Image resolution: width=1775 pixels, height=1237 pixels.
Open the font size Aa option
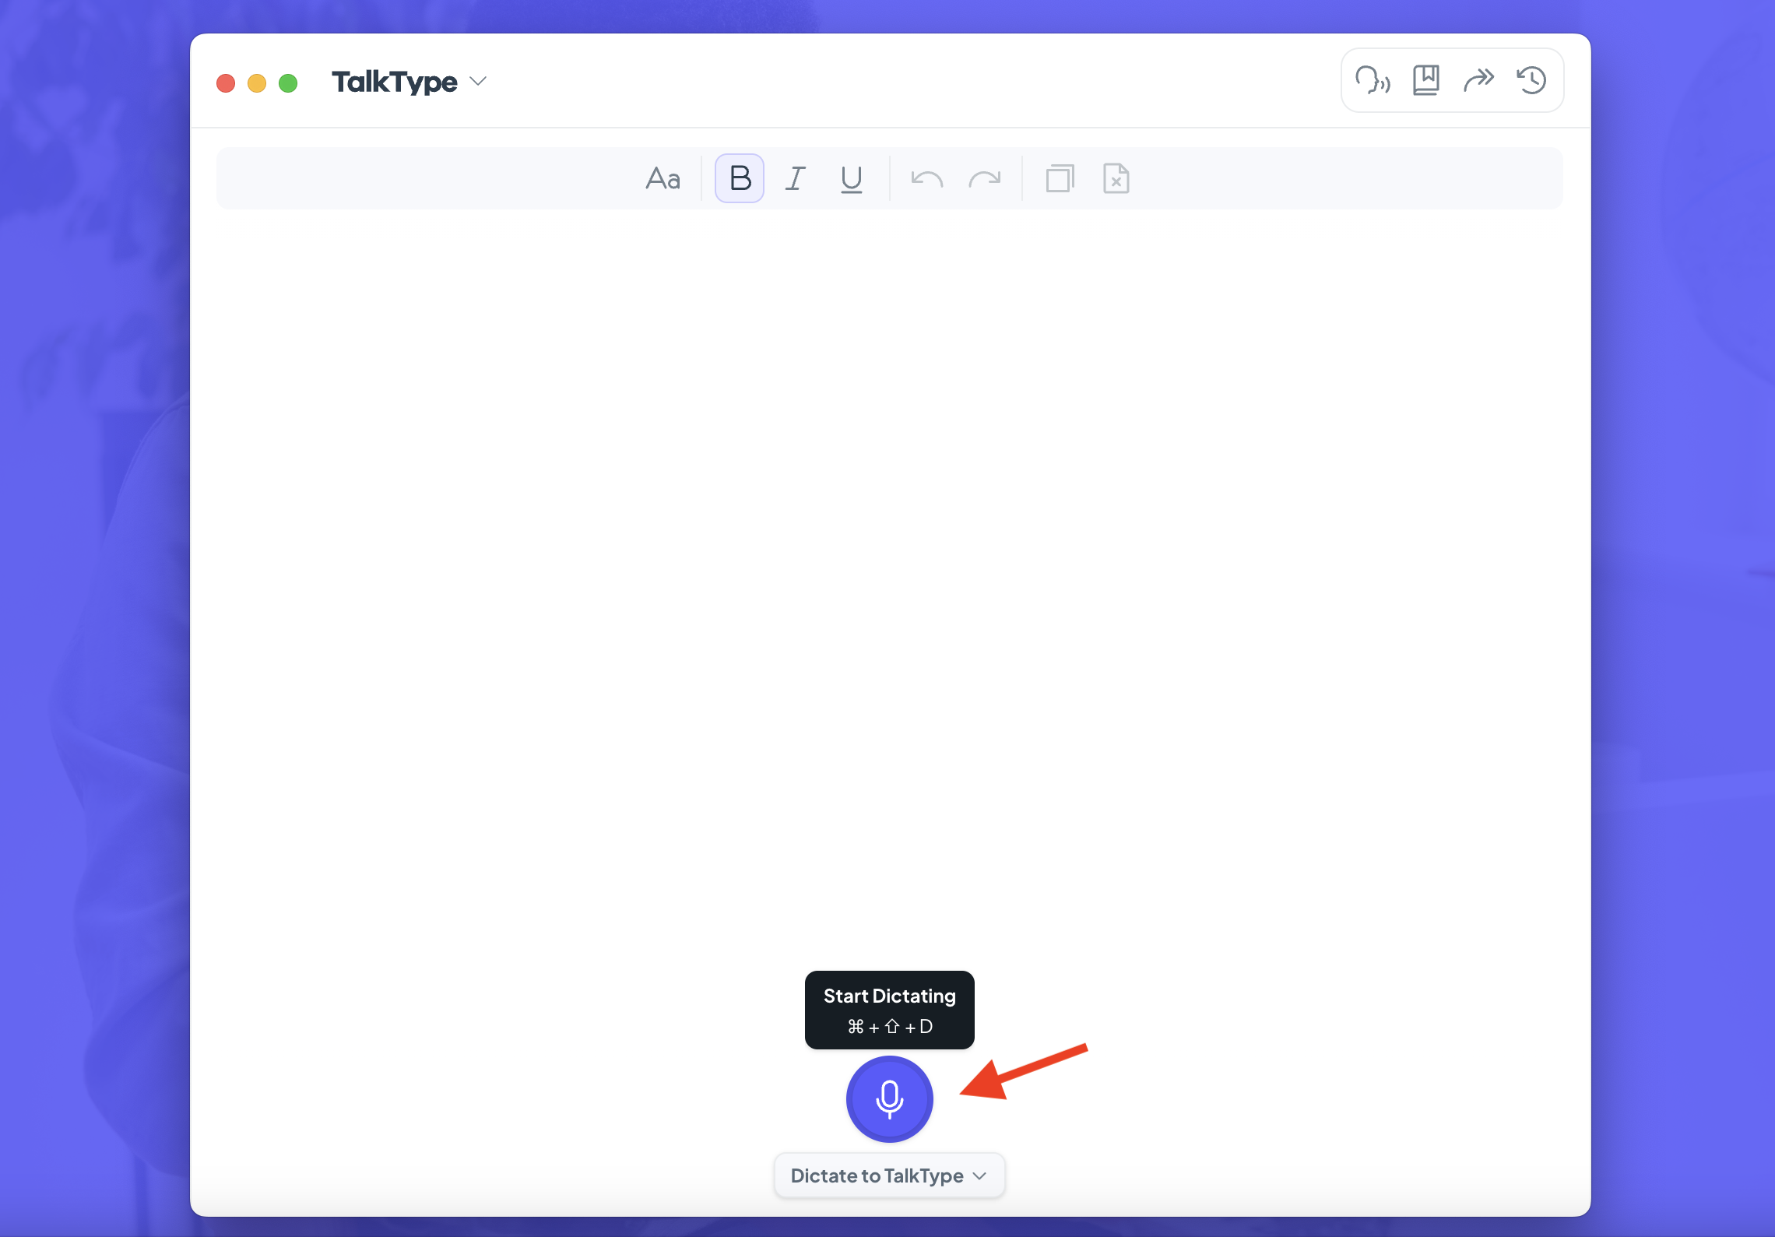coord(663,178)
